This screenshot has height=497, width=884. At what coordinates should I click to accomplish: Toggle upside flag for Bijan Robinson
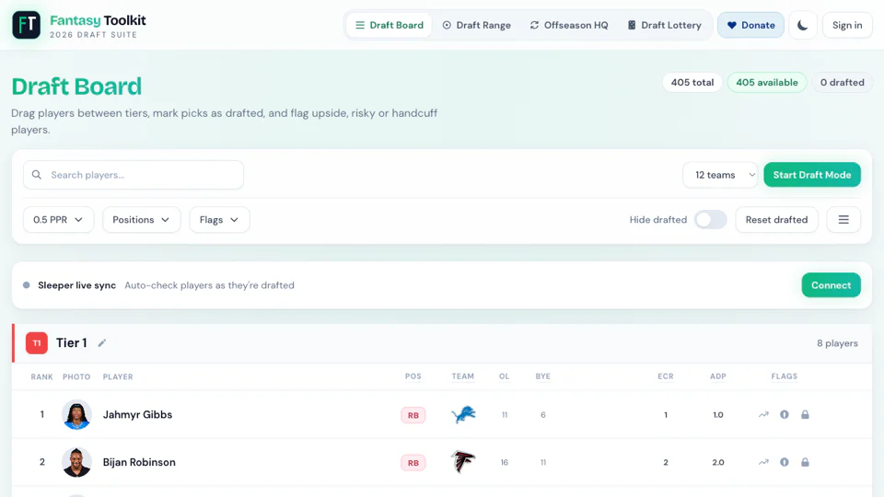763,462
